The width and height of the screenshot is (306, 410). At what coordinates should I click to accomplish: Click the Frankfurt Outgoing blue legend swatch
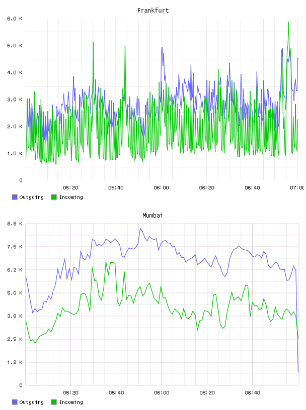click(x=15, y=197)
